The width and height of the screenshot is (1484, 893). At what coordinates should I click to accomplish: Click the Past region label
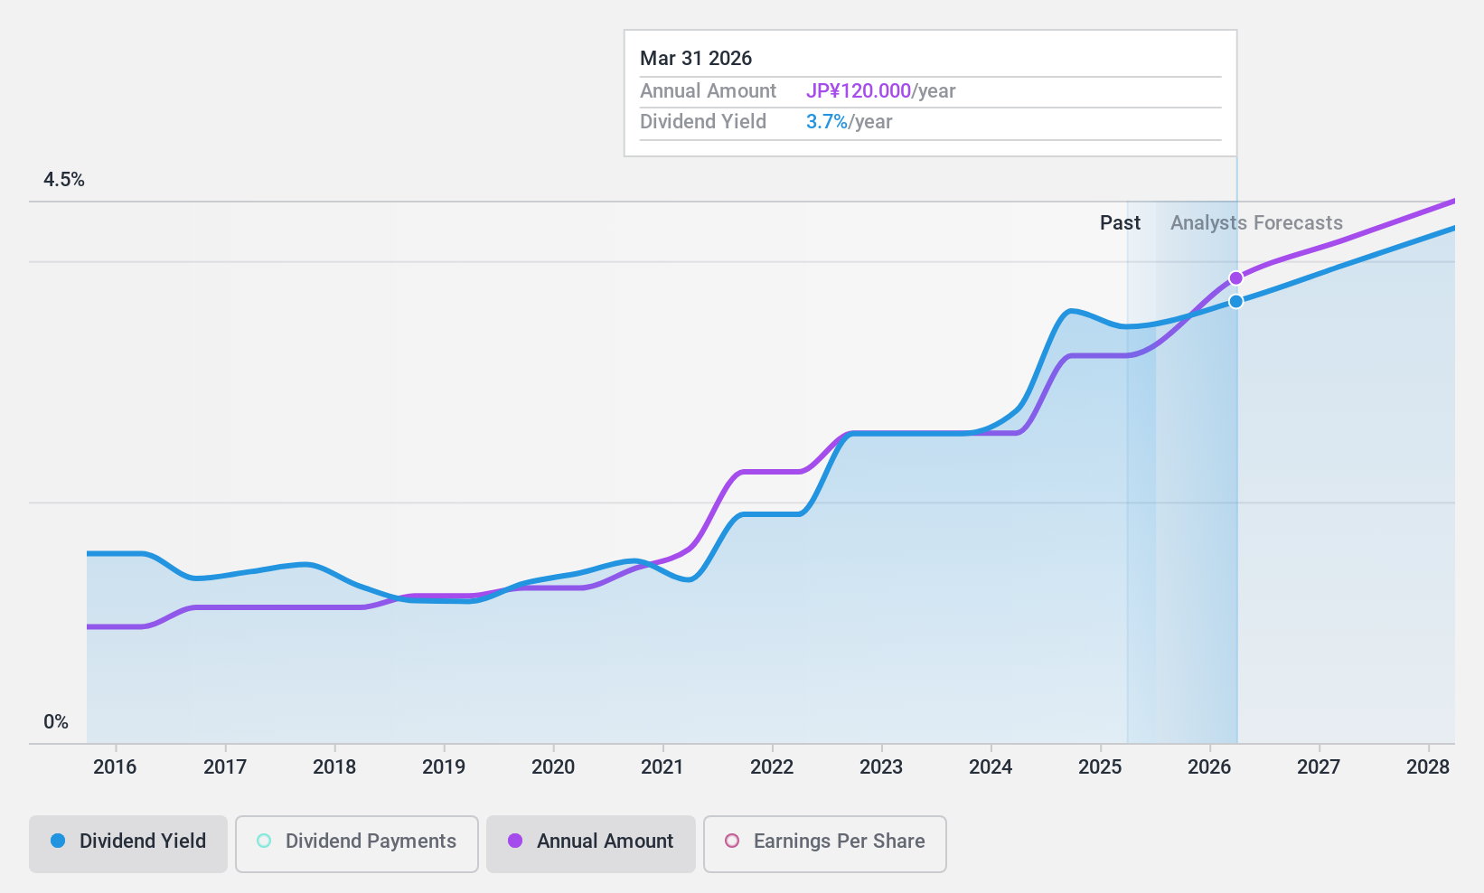coord(1120,223)
